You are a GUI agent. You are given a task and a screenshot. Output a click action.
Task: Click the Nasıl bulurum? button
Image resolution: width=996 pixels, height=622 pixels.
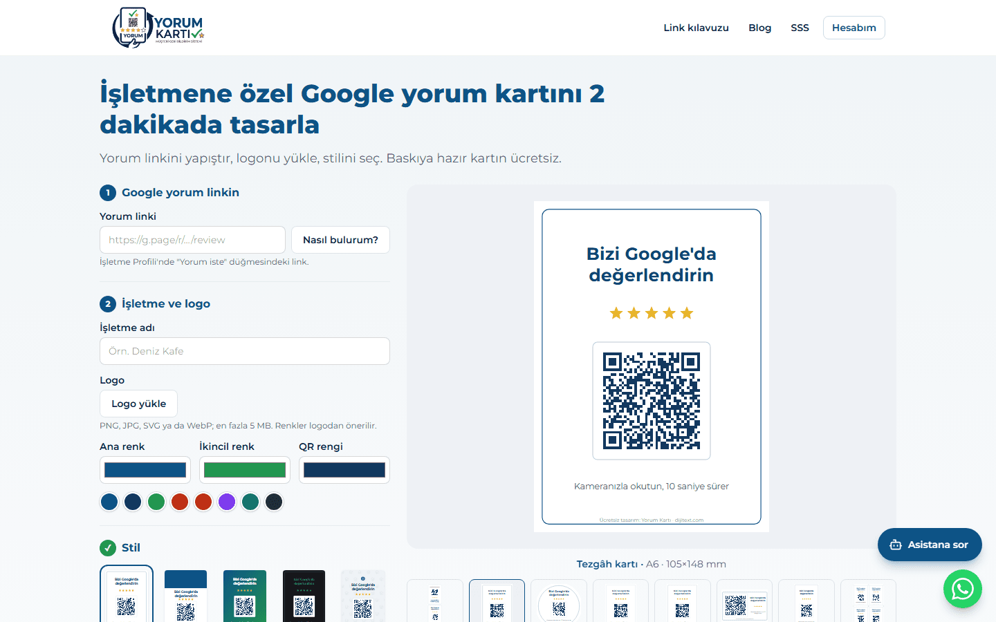click(340, 240)
